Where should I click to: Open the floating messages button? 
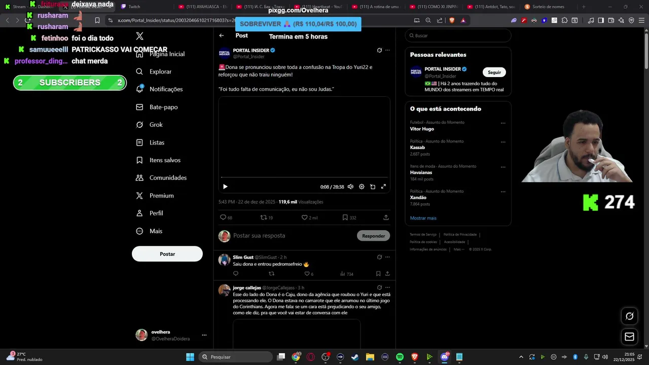click(x=630, y=337)
